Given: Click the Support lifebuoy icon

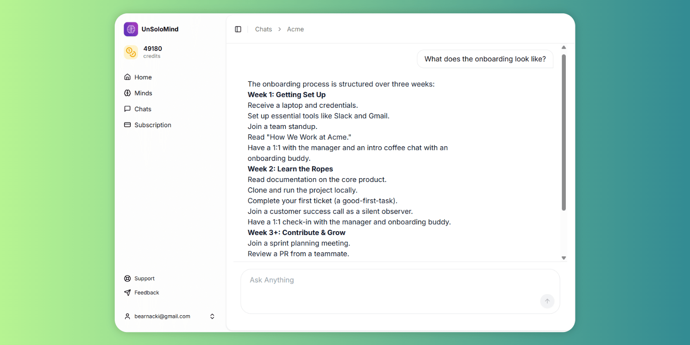Looking at the screenshot, I should coord(128,279).
